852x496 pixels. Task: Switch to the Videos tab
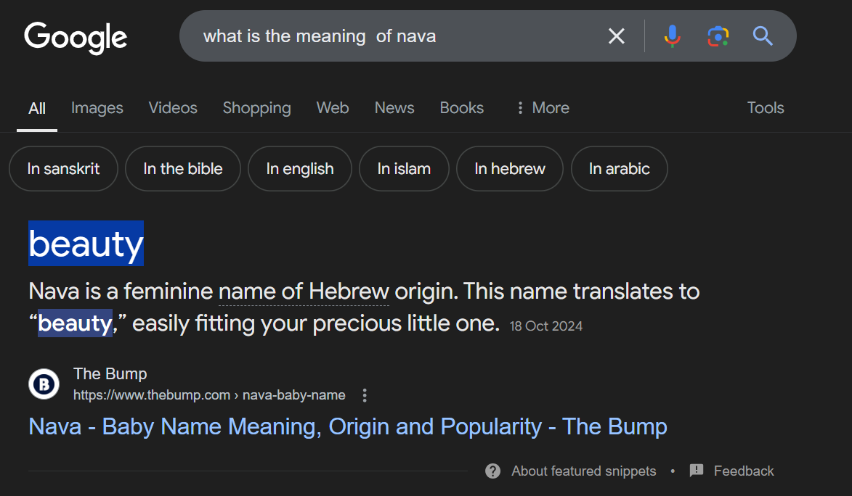pyautogui.click(x=173, y=108)
